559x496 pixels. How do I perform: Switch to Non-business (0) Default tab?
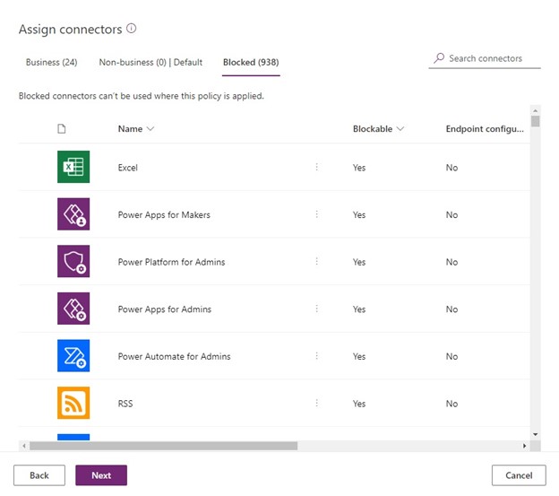pyautogui.click(x=150, y=63)
